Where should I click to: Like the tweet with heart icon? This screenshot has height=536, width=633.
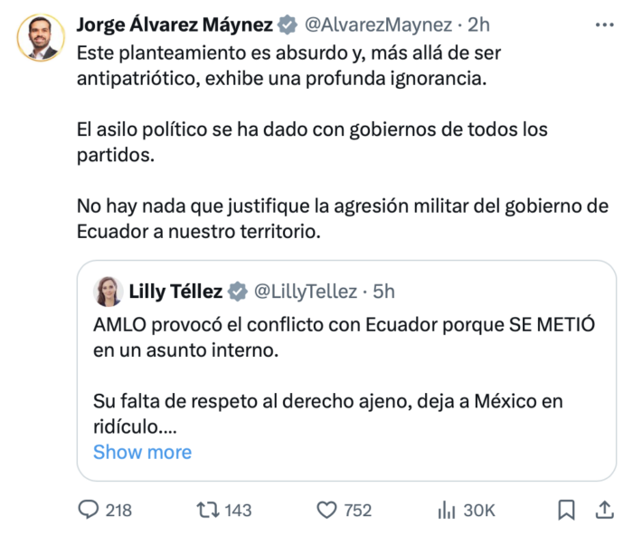[x=326, y=510]
